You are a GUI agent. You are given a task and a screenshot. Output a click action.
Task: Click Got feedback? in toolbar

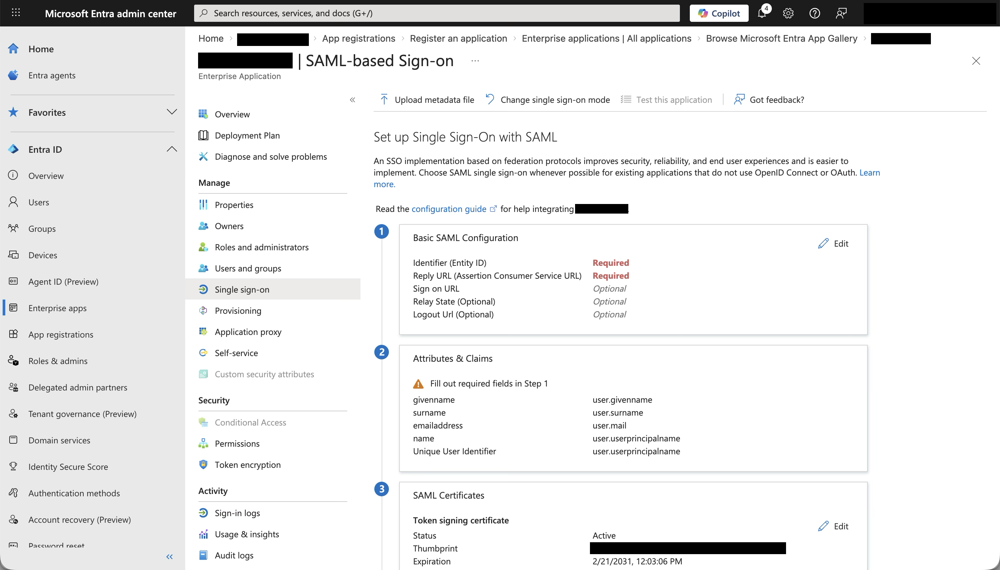click(x=769, y=100)
